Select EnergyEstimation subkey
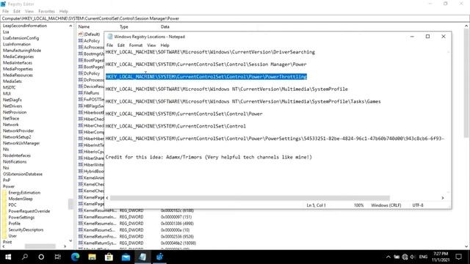 point(24,192)
